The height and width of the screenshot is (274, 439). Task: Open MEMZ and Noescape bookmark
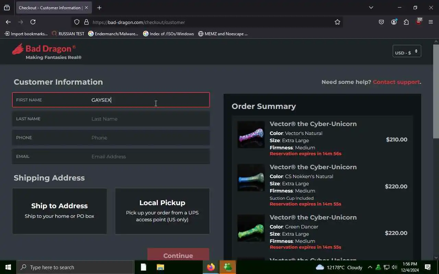pos(223,34)
